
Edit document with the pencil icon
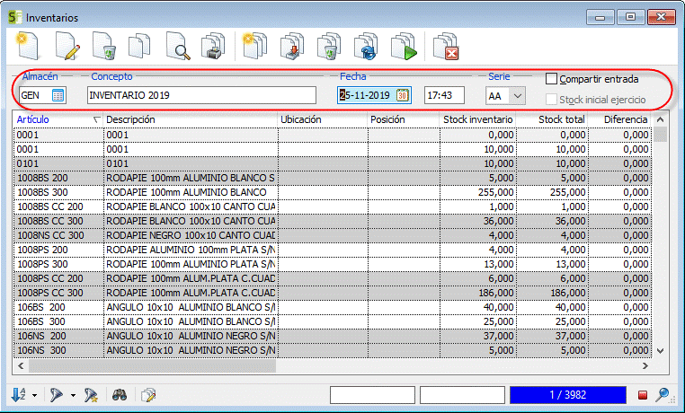point(67,46)
